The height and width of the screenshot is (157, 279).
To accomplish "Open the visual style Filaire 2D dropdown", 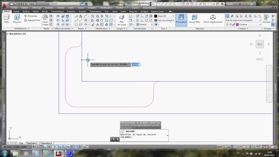I will click(164, 16).
